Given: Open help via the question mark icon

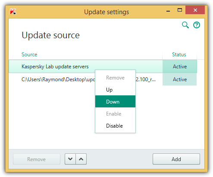Looking at the screenshot, I should click(x=197, y=25).
